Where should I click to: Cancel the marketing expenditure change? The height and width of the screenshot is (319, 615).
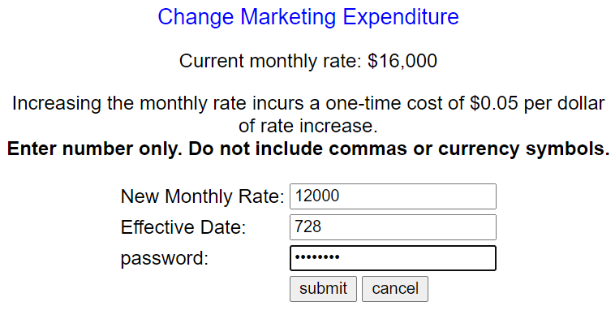[x=395, y=289]
